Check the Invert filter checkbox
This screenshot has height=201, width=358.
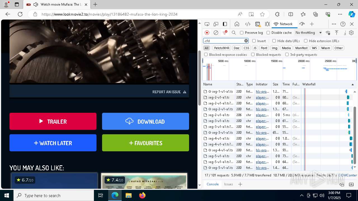[254, 41]
